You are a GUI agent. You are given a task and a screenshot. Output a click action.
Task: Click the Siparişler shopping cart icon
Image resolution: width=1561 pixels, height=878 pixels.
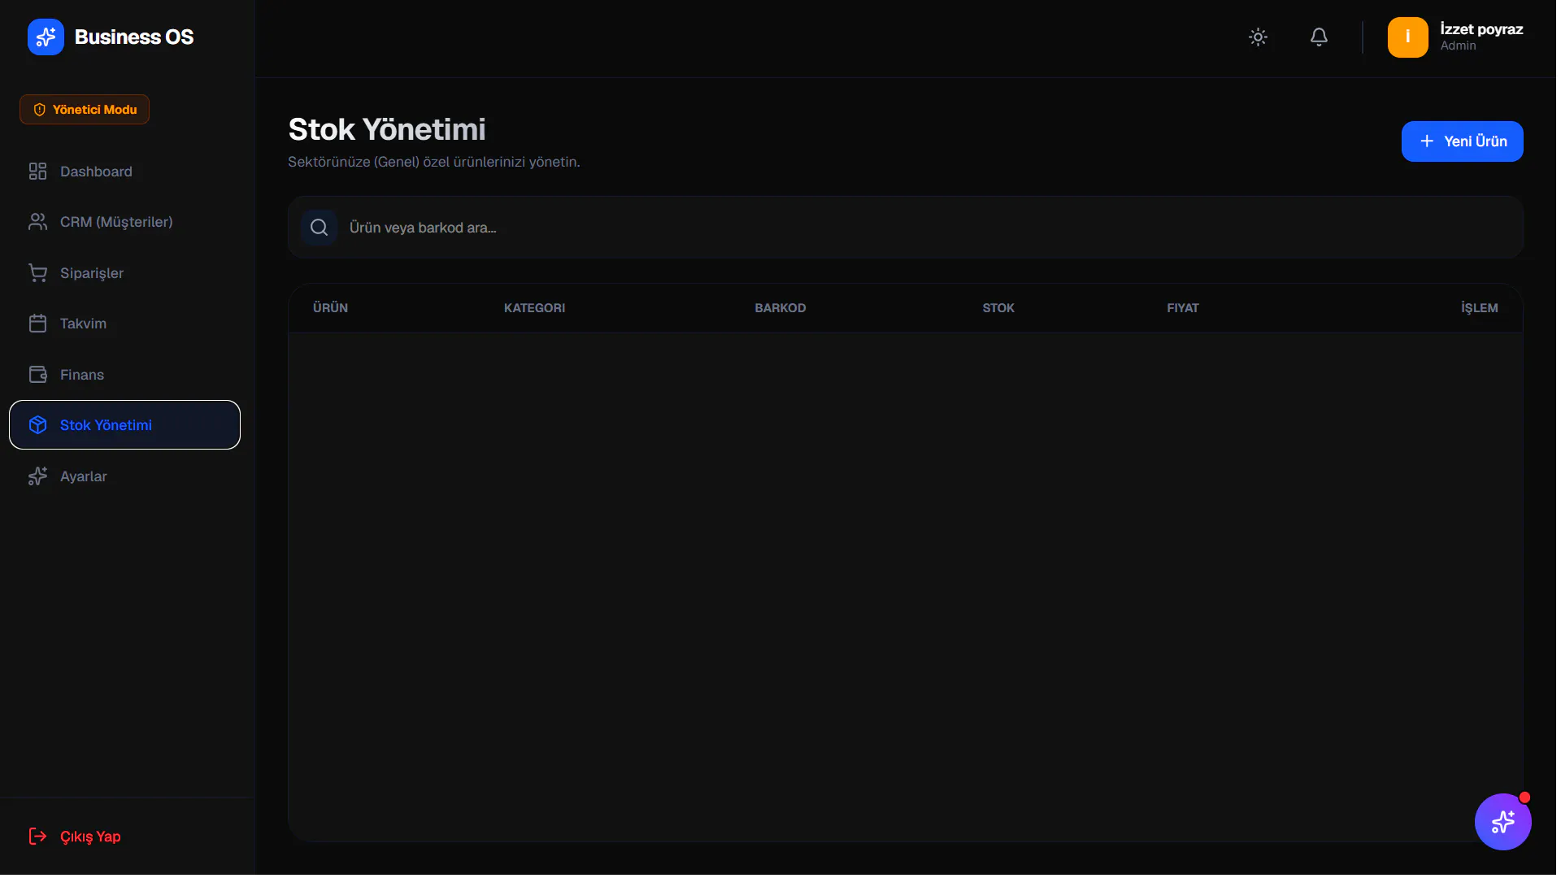tap(37, 273)
